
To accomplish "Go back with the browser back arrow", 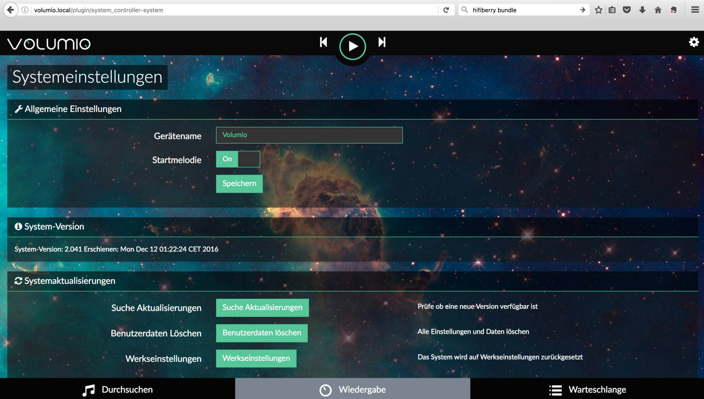I will pyautogui.click(x=11, y=10).
